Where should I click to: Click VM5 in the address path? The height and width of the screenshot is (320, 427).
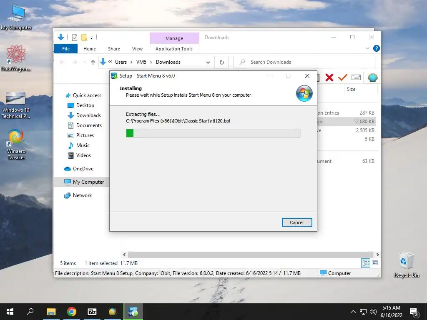point(141,62)
